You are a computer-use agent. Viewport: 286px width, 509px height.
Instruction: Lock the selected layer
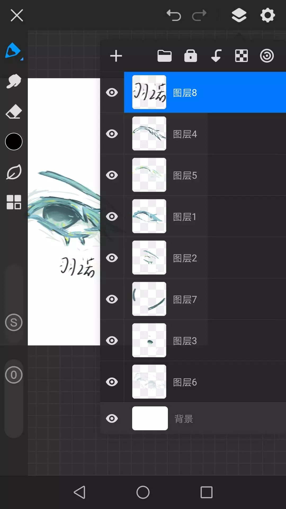tap(190, 56)
